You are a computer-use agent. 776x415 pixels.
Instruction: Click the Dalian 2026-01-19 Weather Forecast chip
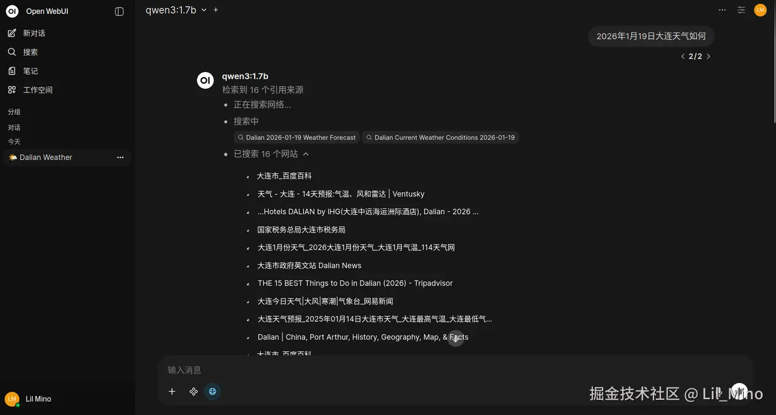296,137
